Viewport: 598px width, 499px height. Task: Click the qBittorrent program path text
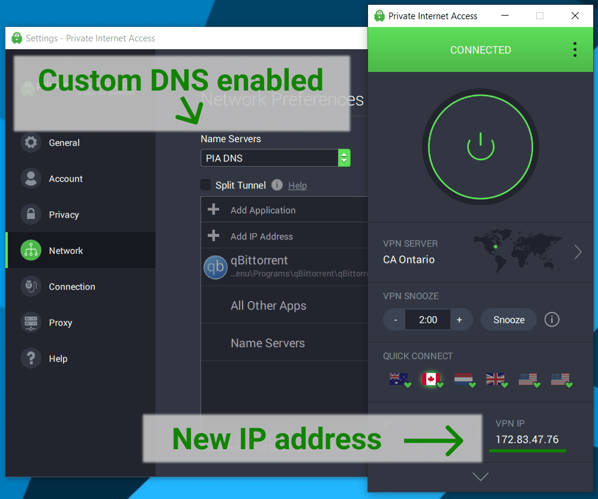pyautogui.click(x=299, y=273)
